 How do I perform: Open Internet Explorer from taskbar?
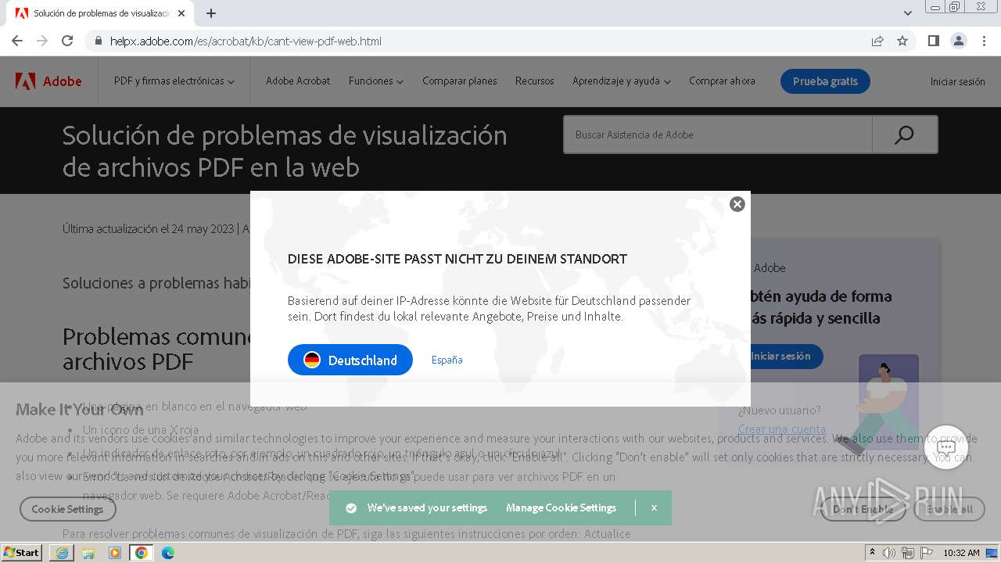[x=62, y=553]
